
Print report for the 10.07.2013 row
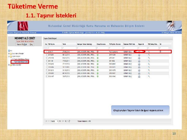tap(139, 76)
